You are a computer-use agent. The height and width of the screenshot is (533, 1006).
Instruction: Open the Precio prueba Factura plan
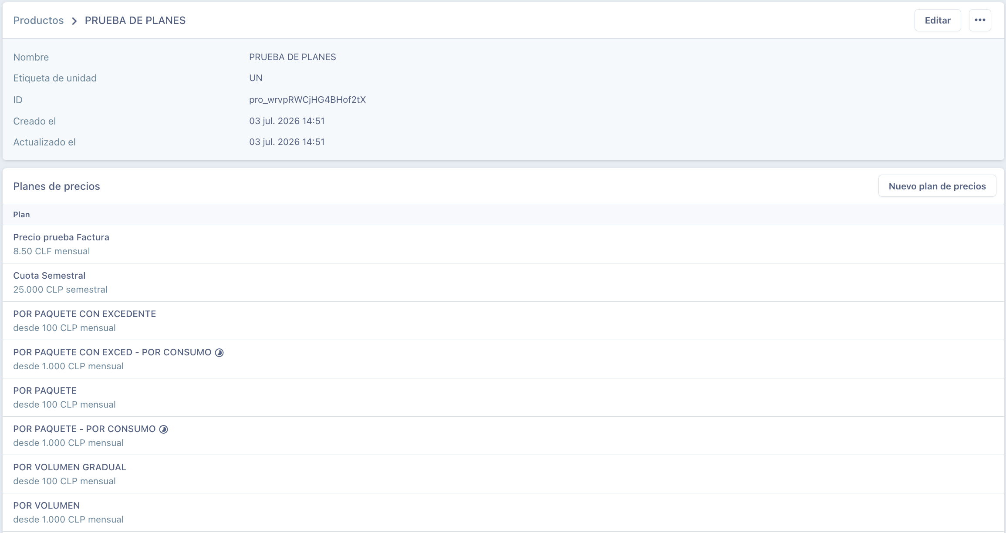pos(503,244)
